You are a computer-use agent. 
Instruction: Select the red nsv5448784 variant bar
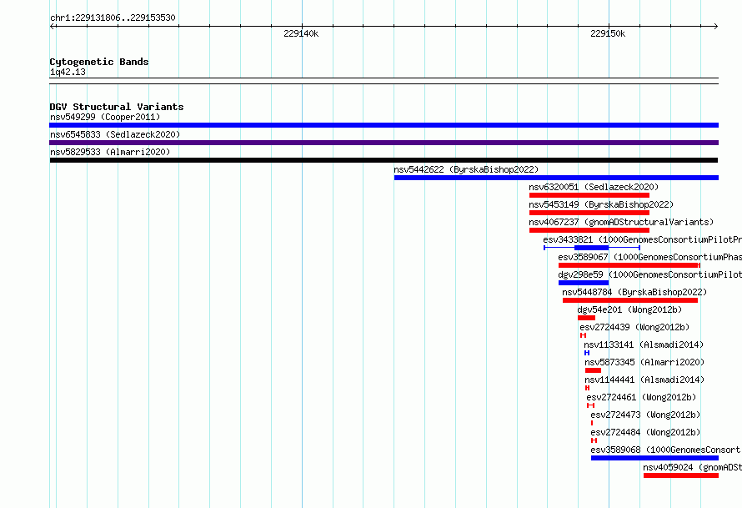point(629,300)
